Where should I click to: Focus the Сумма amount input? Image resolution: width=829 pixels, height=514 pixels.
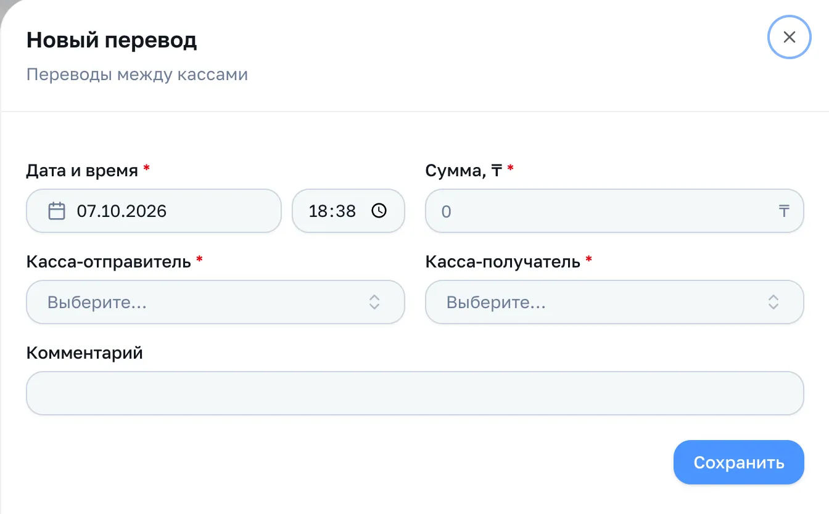tap(614, 211)
